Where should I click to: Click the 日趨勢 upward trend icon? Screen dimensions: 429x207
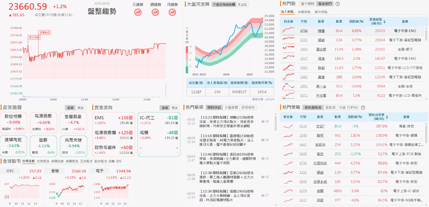pos(138,12)
